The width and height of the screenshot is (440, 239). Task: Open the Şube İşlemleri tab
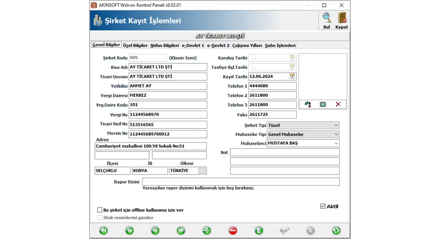click(280, 46)
